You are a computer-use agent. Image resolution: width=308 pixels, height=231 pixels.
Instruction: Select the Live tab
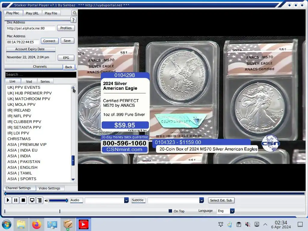13,81
